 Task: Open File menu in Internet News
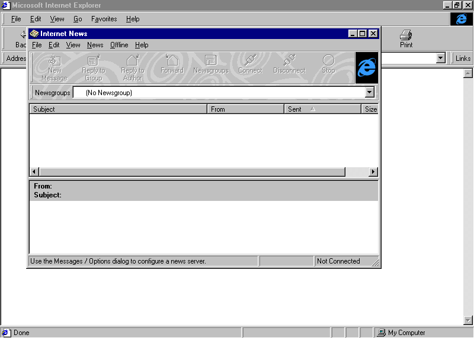pos(37,45)
